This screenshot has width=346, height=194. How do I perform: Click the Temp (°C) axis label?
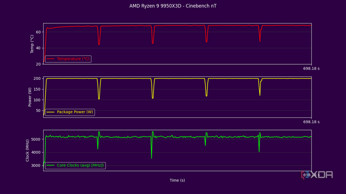(32, 44)
